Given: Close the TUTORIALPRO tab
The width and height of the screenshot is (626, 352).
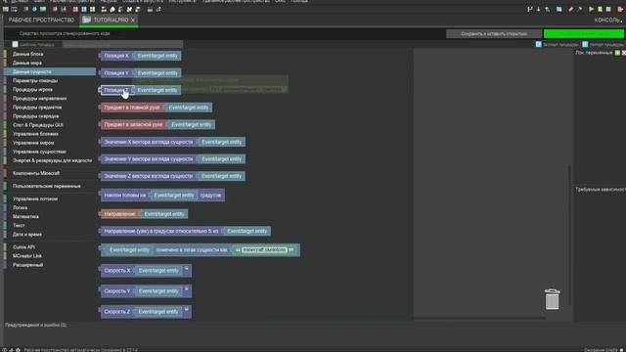Looking at the screenshot, I should (x=133, y=20).
